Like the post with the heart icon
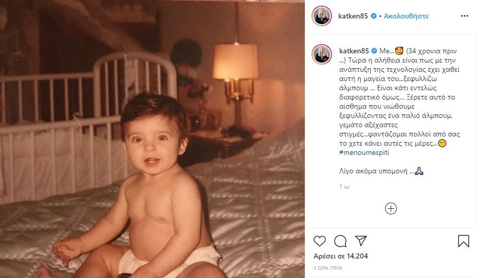The height and width of the screenshot is (278, 477). point(319,241)
